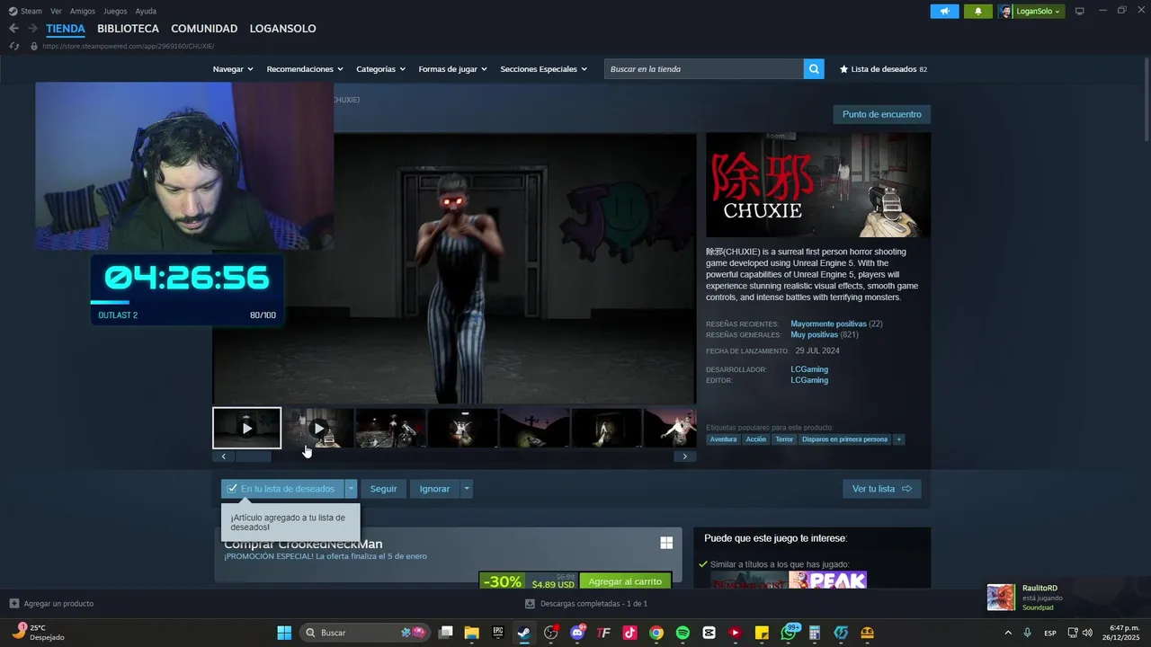Open Steam announcements megaphone icon
1151x647 pixels.
tap(944, 12)
